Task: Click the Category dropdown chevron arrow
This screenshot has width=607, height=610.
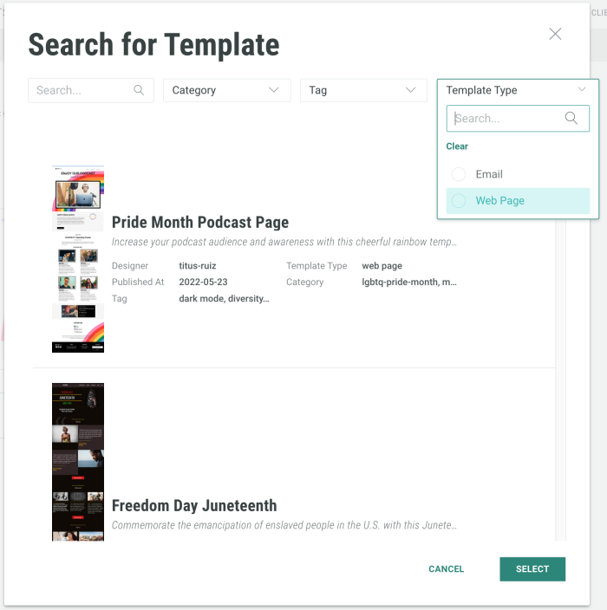Action: click(x=274, y=90)
